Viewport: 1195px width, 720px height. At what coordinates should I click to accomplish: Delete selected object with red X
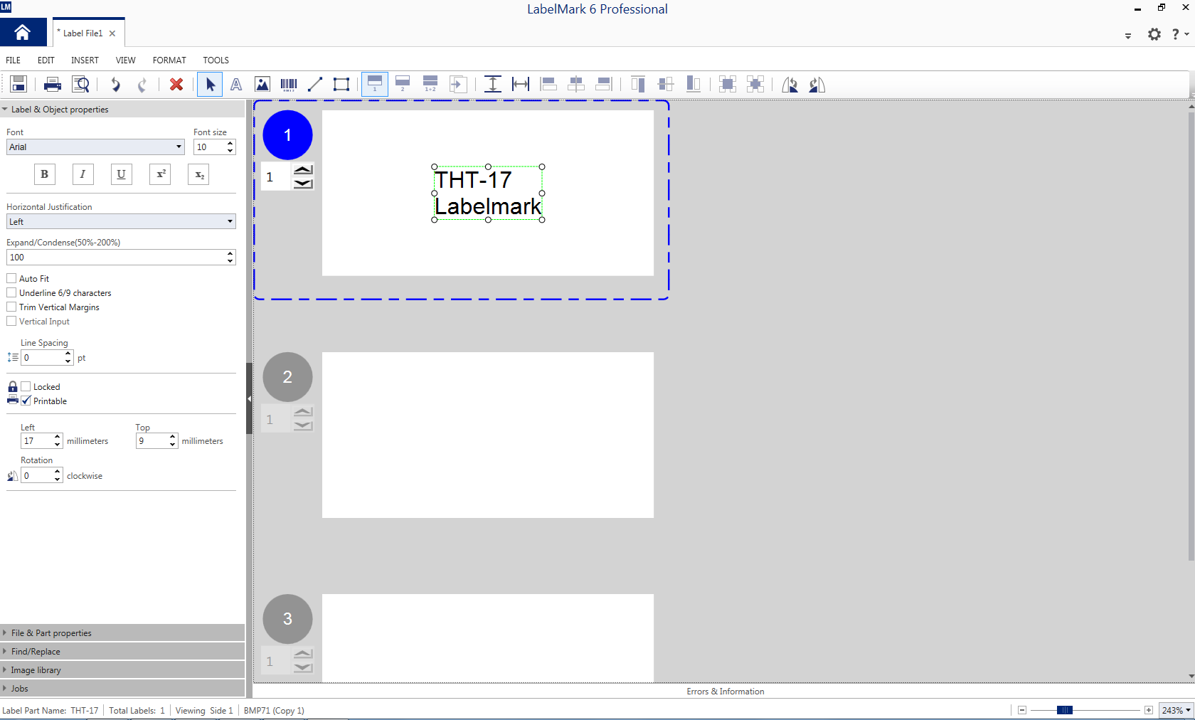pyautogui.click(x=176, y=85)
